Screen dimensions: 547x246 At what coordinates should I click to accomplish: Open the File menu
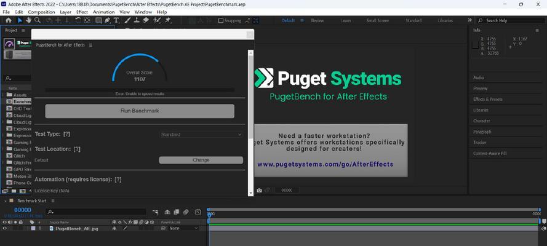tap(6, 12)
